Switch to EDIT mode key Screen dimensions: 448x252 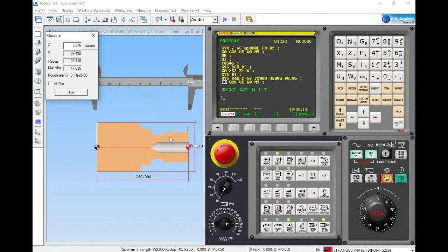pyautogui.click(x=278, y=161)
